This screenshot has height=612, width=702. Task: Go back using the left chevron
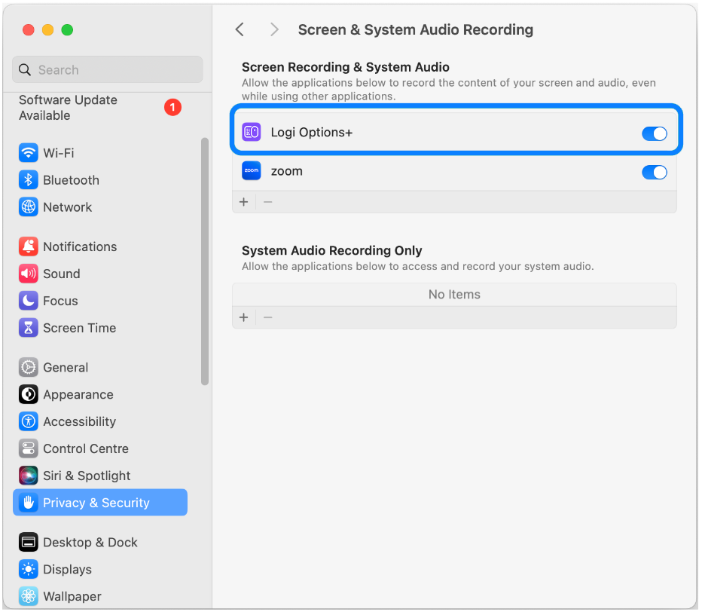point(240,29)
